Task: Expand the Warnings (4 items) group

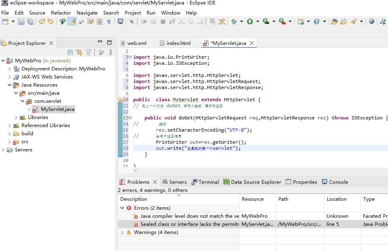Action: click(x=122, y=232)
